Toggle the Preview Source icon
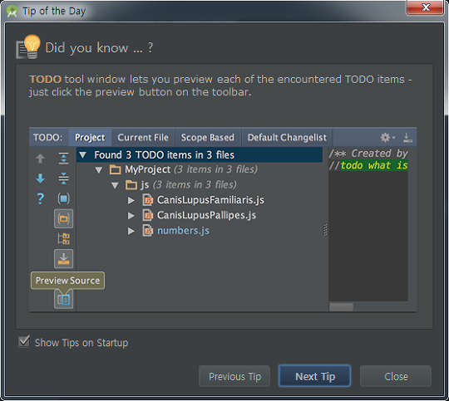Screen dimensions: 449x401 click(63, 300)
